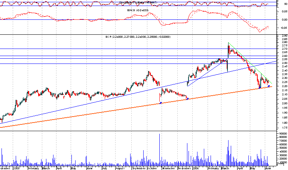Screen dimensions: 288x170
Task: Click the 30000 volume axis label
Action: click(283, 155)
